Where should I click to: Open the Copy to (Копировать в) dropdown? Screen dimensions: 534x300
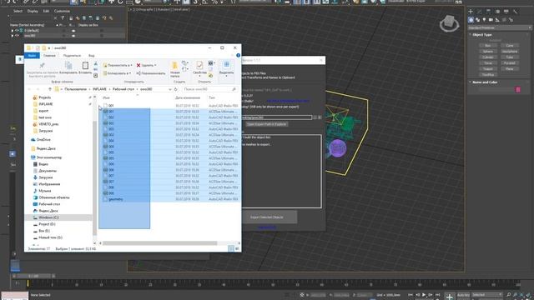pos(117,73)
